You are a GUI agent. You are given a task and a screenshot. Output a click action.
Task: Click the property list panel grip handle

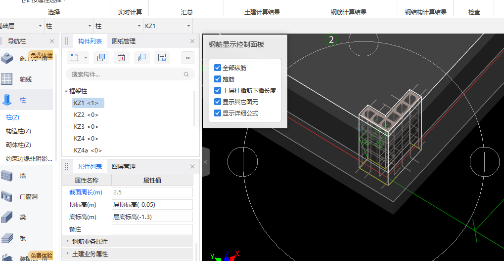tap(67, 166)
